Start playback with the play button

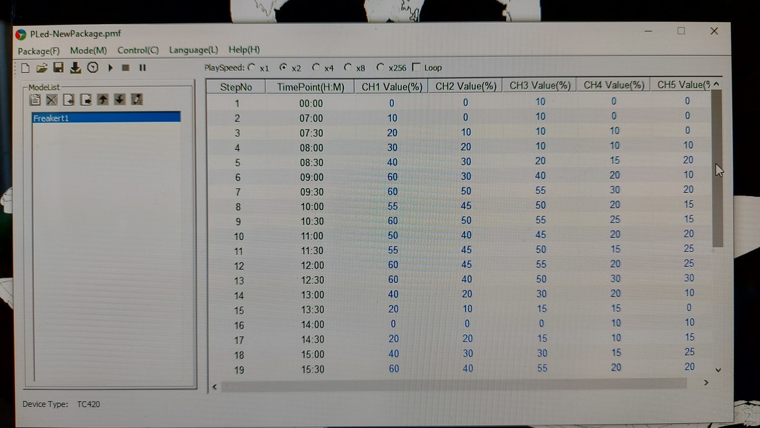(110, 68)
